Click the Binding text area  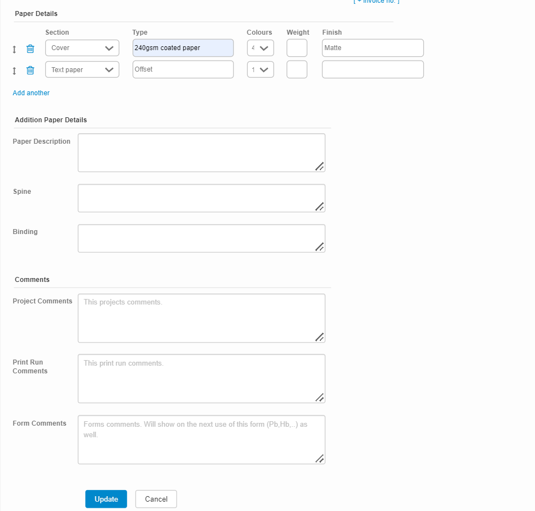pyautogui.click(x=201, y=238)
